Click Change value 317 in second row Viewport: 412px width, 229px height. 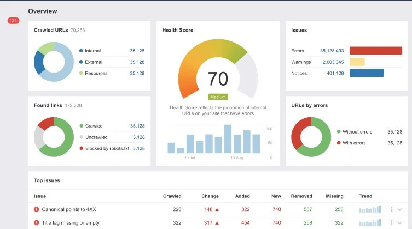pyautogui.click(x=208, y=222)
